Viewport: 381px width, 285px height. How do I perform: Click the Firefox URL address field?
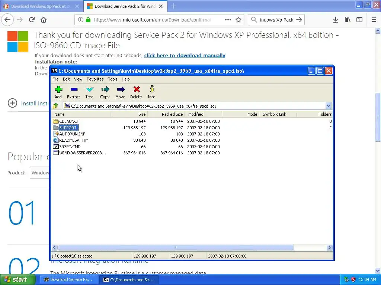(152, 20)
